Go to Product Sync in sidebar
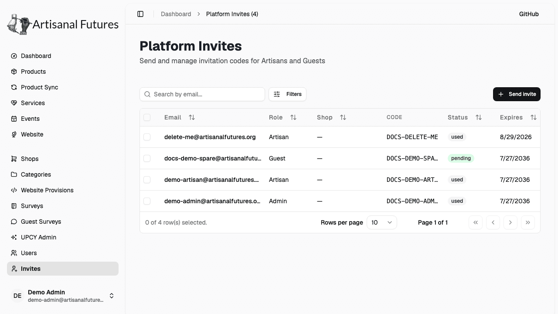The width and height of the screenshot is (558, 314). 63,87
